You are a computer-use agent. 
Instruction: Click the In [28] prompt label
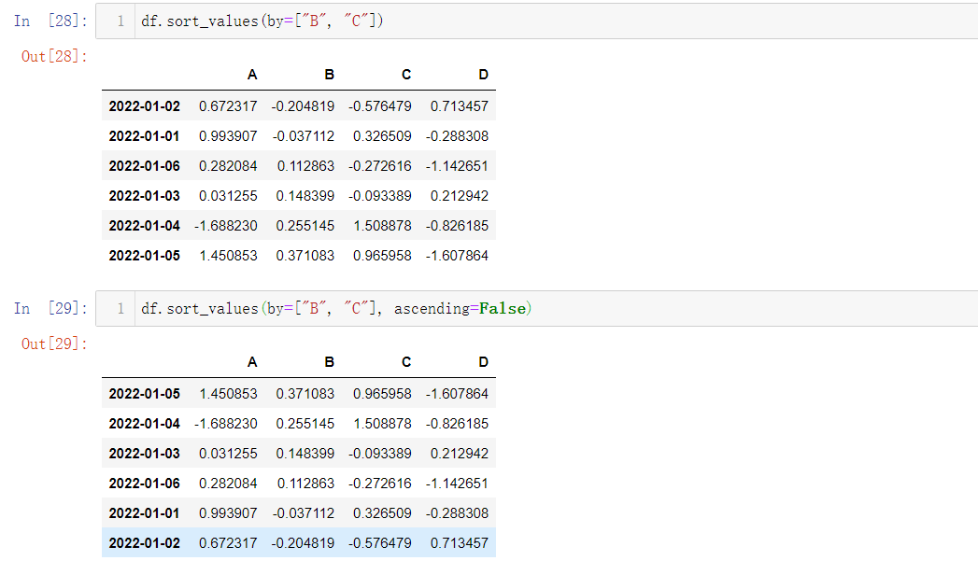tap(50, 21)
